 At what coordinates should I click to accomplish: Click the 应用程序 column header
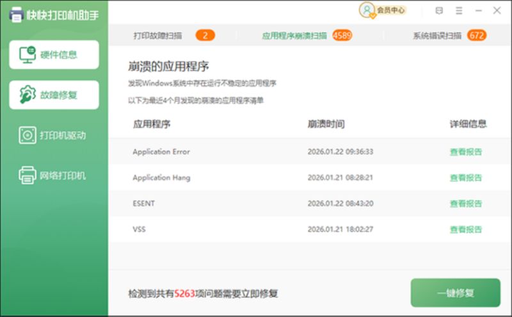pyautogui.click(x=152, y=124)
